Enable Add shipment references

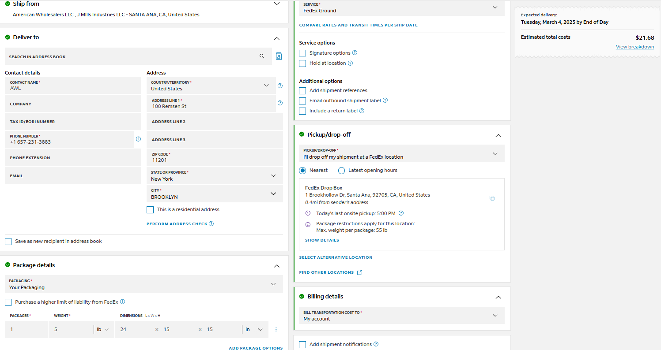point(302,91)
